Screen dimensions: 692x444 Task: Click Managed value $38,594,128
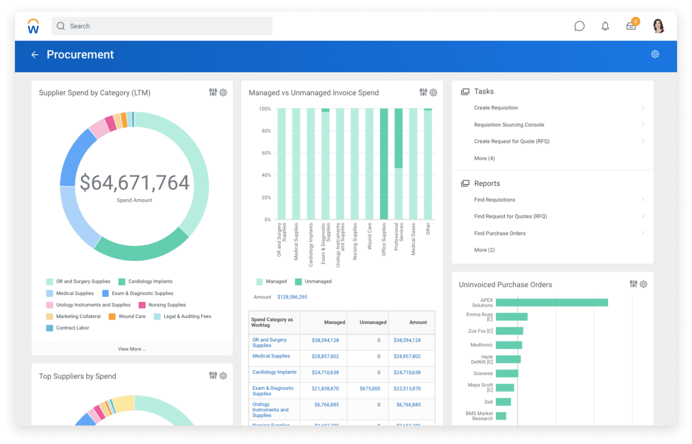click(x=325, y=340)
